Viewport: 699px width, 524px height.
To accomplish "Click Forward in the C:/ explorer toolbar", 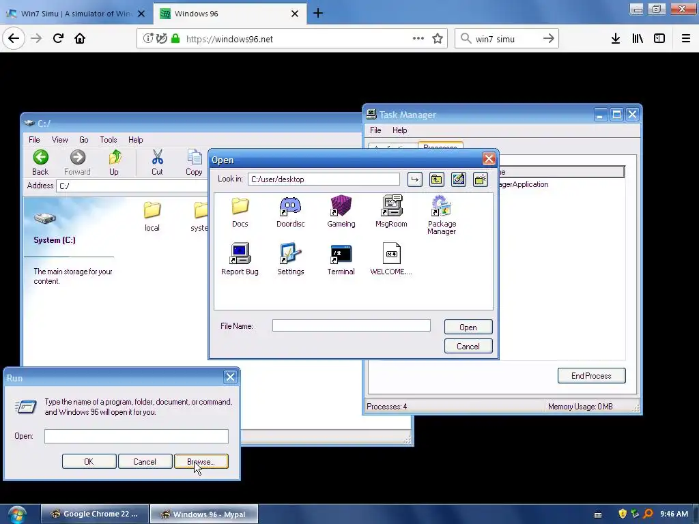I will (x=77, y=162).
